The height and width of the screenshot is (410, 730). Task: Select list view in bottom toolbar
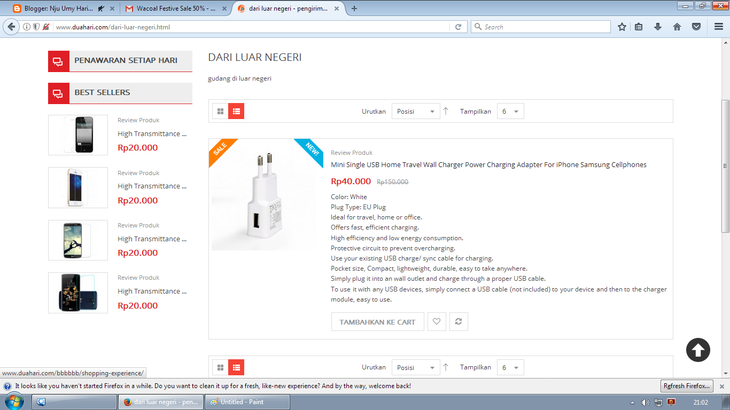pos(236,367)
